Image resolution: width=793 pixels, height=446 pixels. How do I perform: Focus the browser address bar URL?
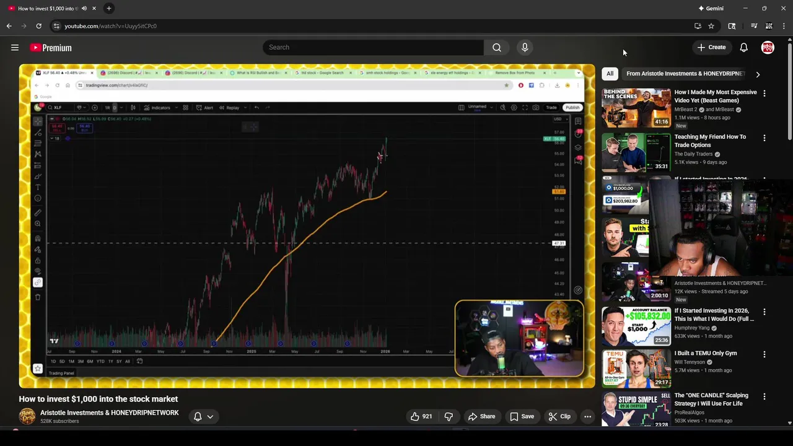[110, 26]
